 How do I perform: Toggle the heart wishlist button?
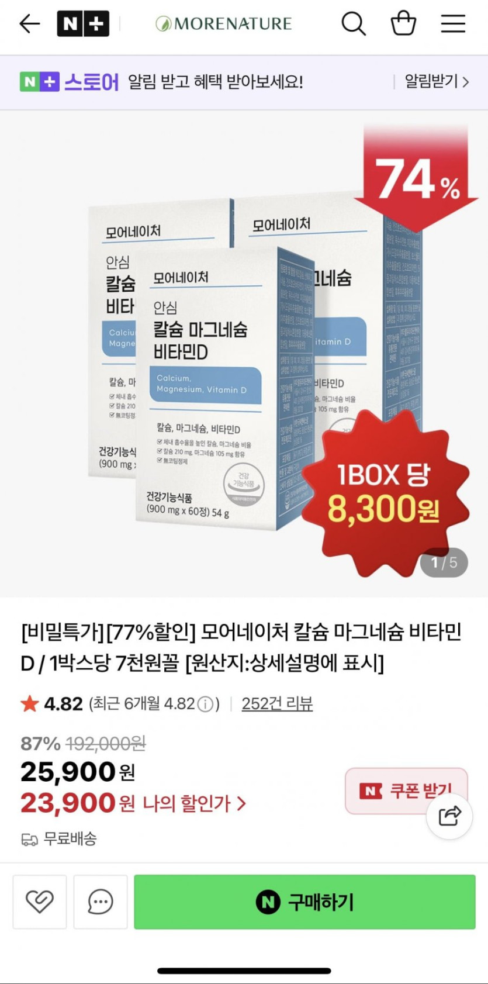[x=40, y=902]
